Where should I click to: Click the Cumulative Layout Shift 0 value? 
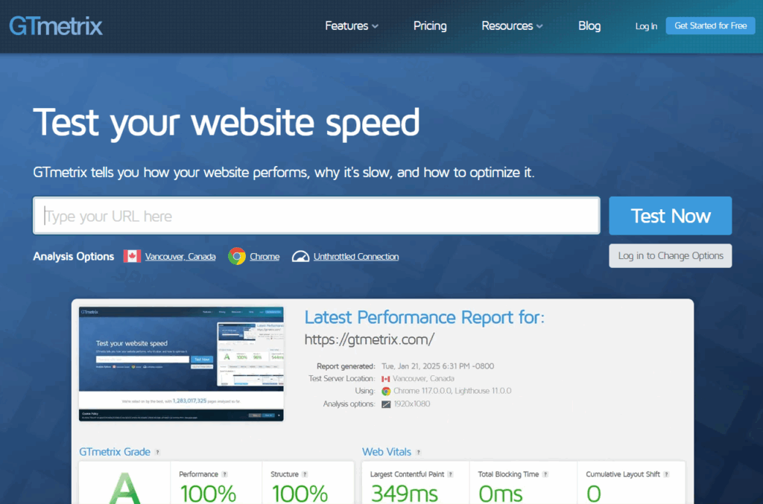coord(594,494)
